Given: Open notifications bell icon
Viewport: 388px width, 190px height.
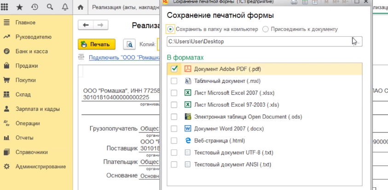Looking at the screenshot, I should click(x=64, y=7).
